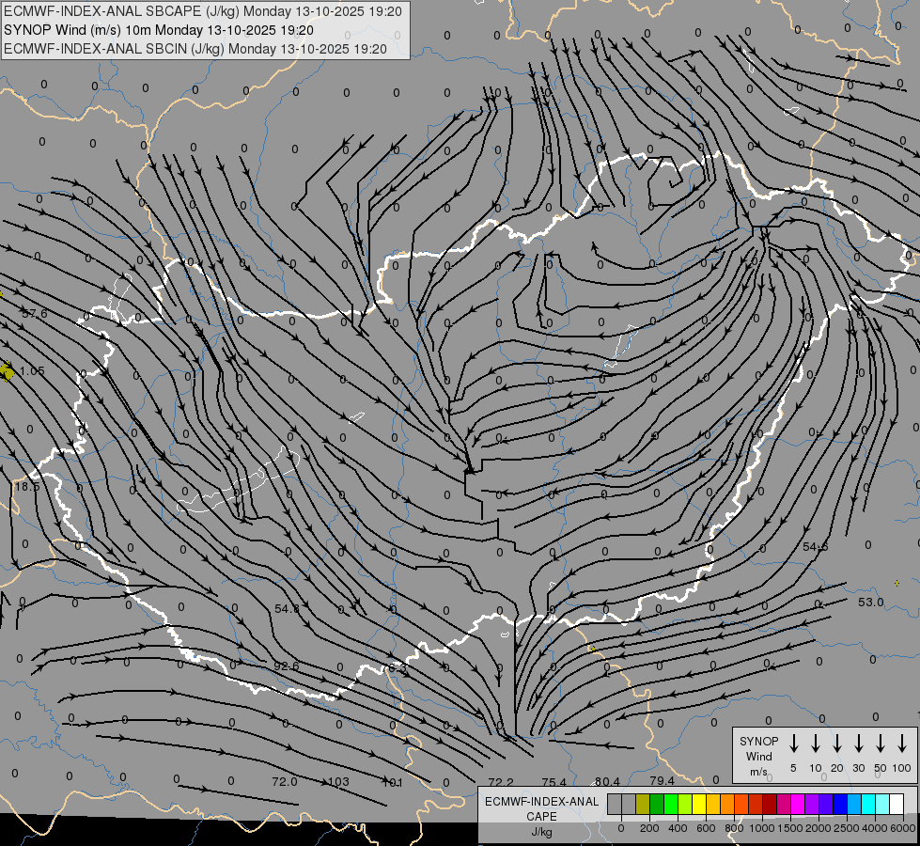Screen dimensions: 920x846
Task: Pick the white CAPE swatch at 6000
Action: tap(896, 804)
